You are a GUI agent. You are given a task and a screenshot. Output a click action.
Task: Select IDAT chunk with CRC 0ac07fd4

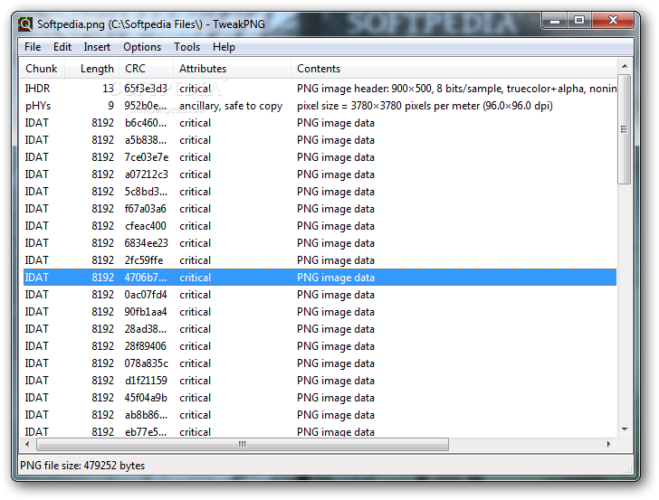pyautogui.click(x=320, y=295)
